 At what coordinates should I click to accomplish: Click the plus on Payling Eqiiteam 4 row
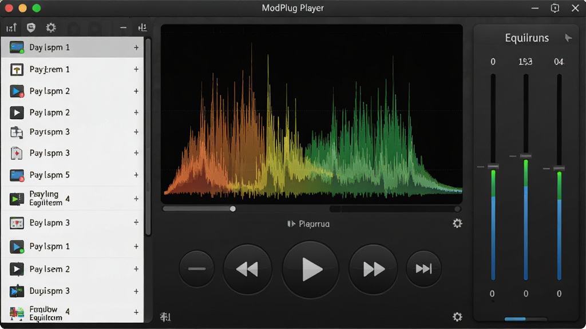coord(136,199)
